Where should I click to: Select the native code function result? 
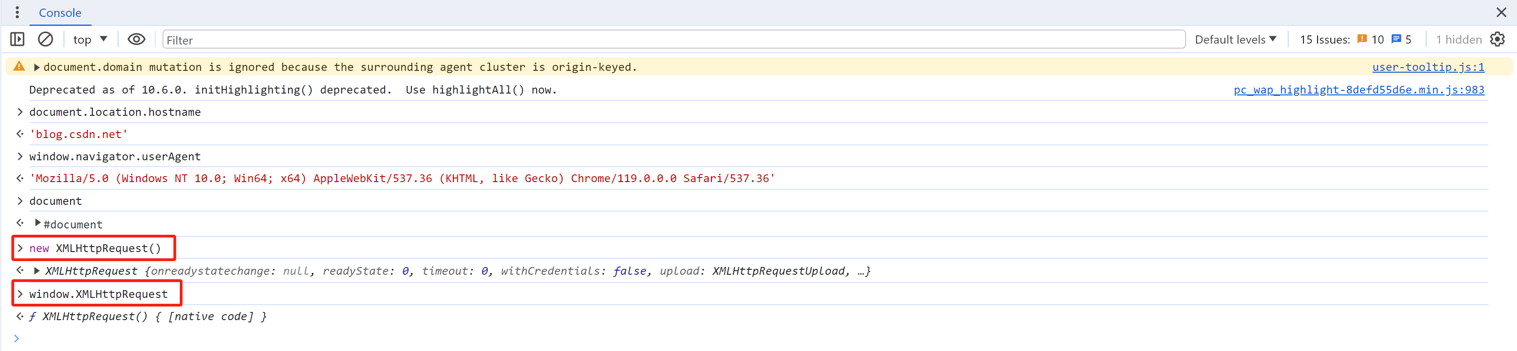[x=148, y=316]
